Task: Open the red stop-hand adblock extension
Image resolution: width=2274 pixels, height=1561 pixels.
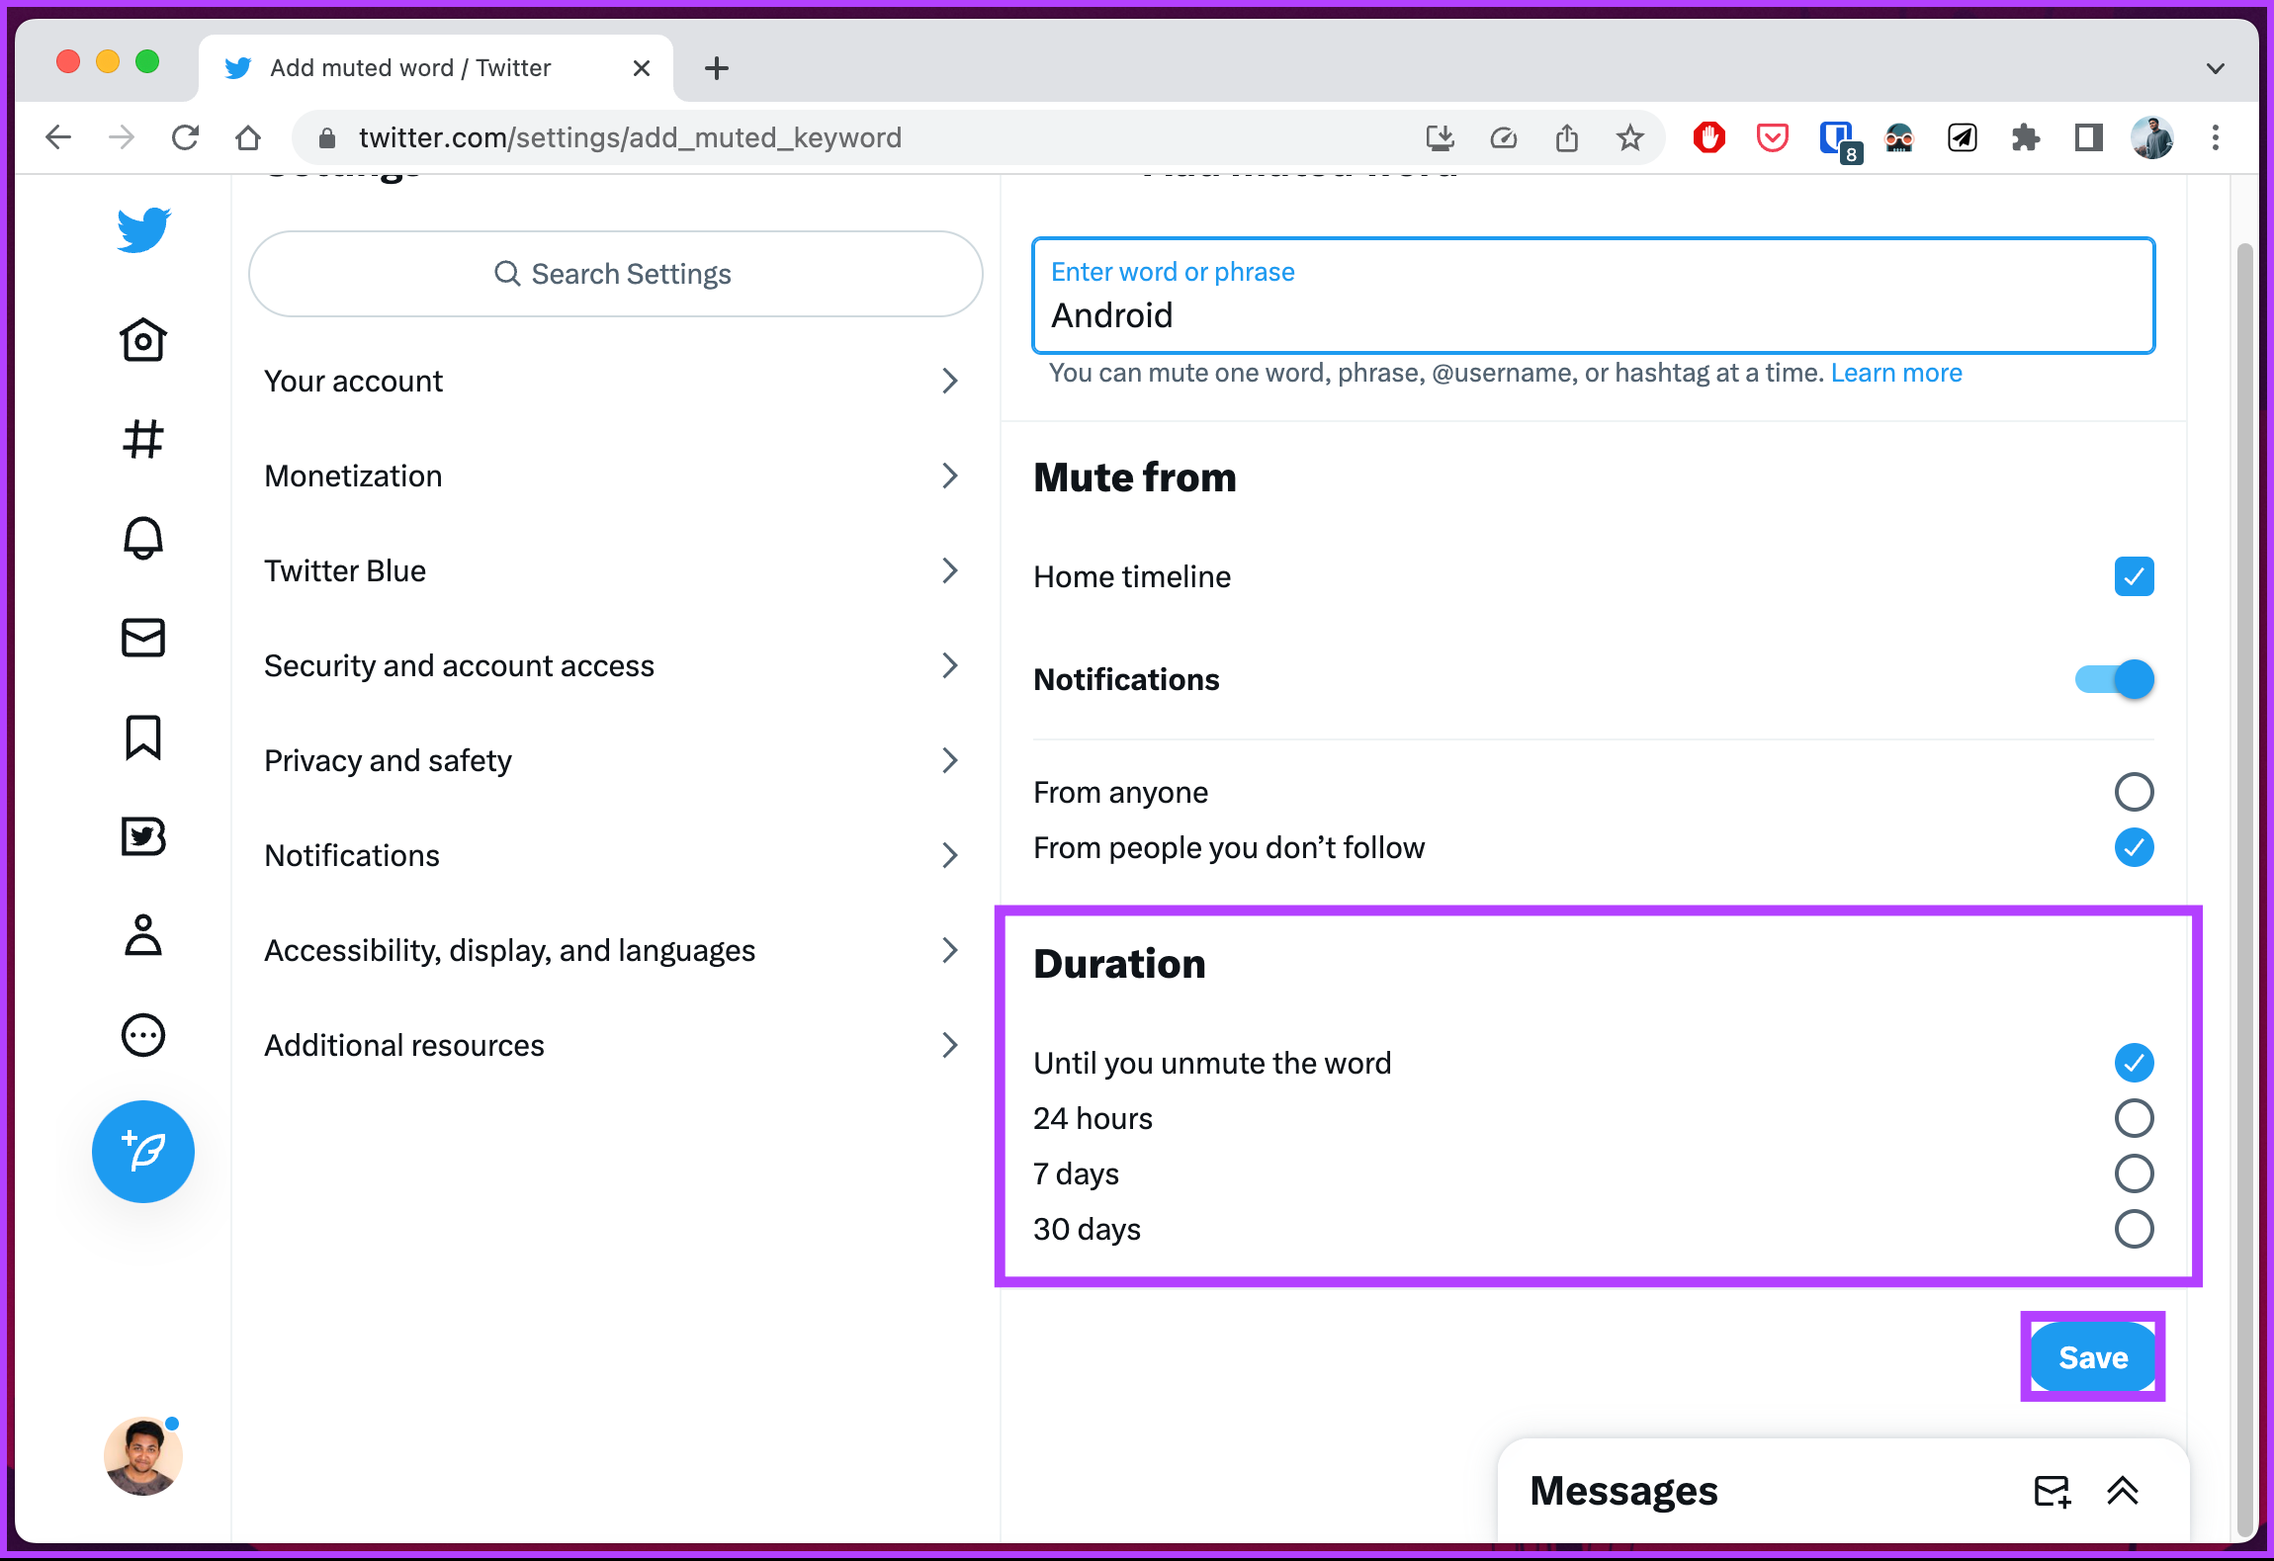Action: (1709, 137)
